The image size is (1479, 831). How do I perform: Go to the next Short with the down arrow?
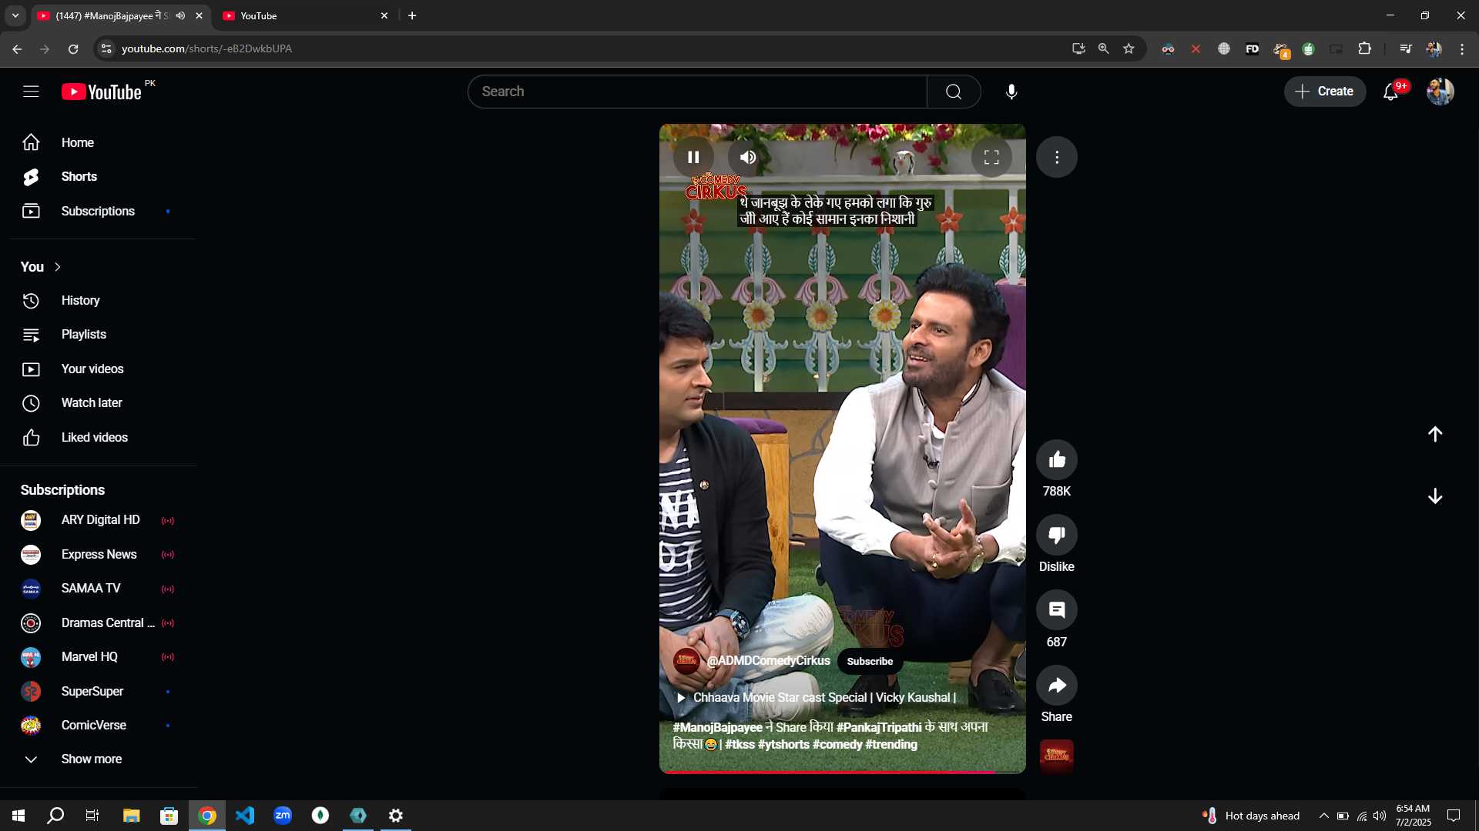coord(1435,496)
